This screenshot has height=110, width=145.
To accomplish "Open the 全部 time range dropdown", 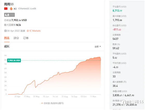I will coord(97,47).
